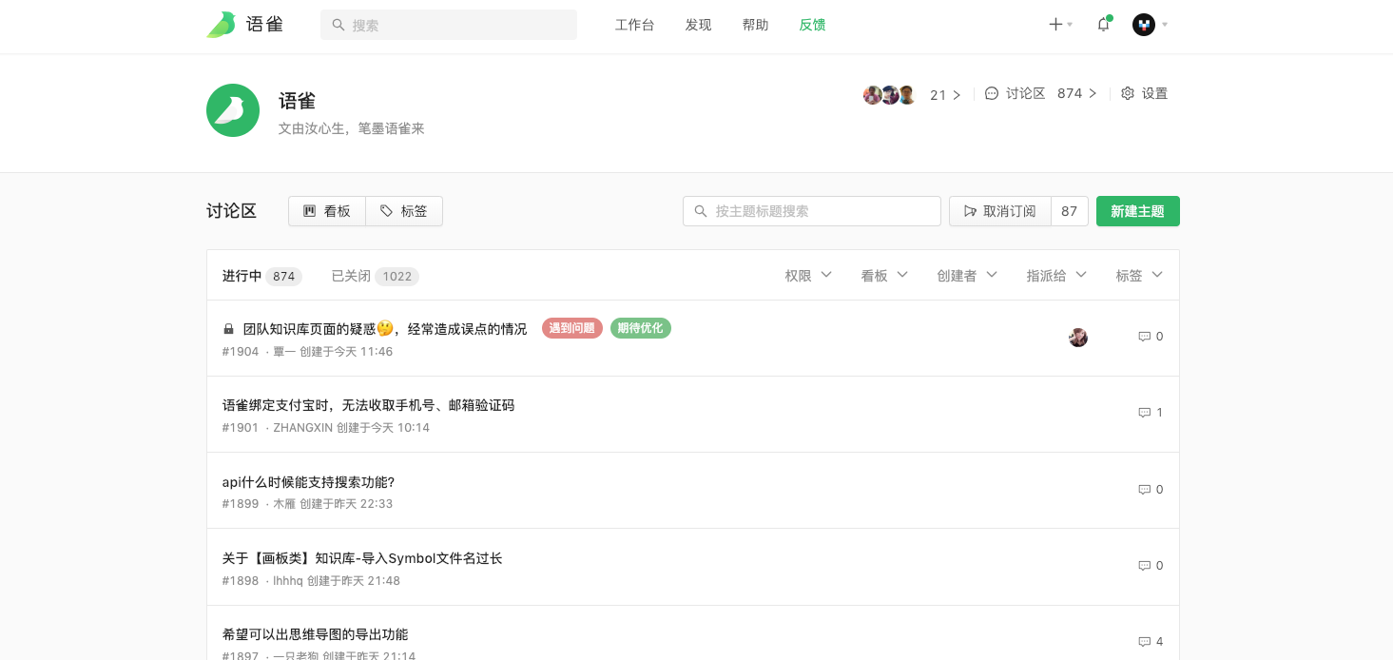Toggle the 遇到问题 tag on topic #1904
1393x660 pixels.
(x=571, y=327)
